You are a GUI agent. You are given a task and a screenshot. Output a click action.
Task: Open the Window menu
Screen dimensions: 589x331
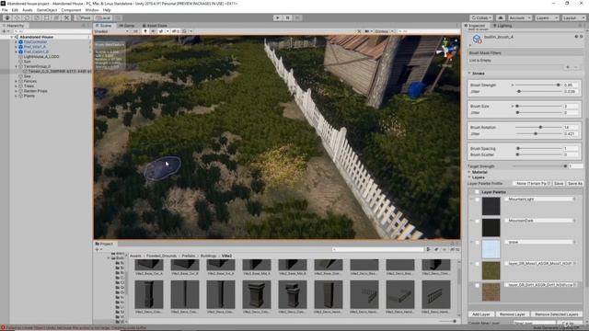point(92,10)
